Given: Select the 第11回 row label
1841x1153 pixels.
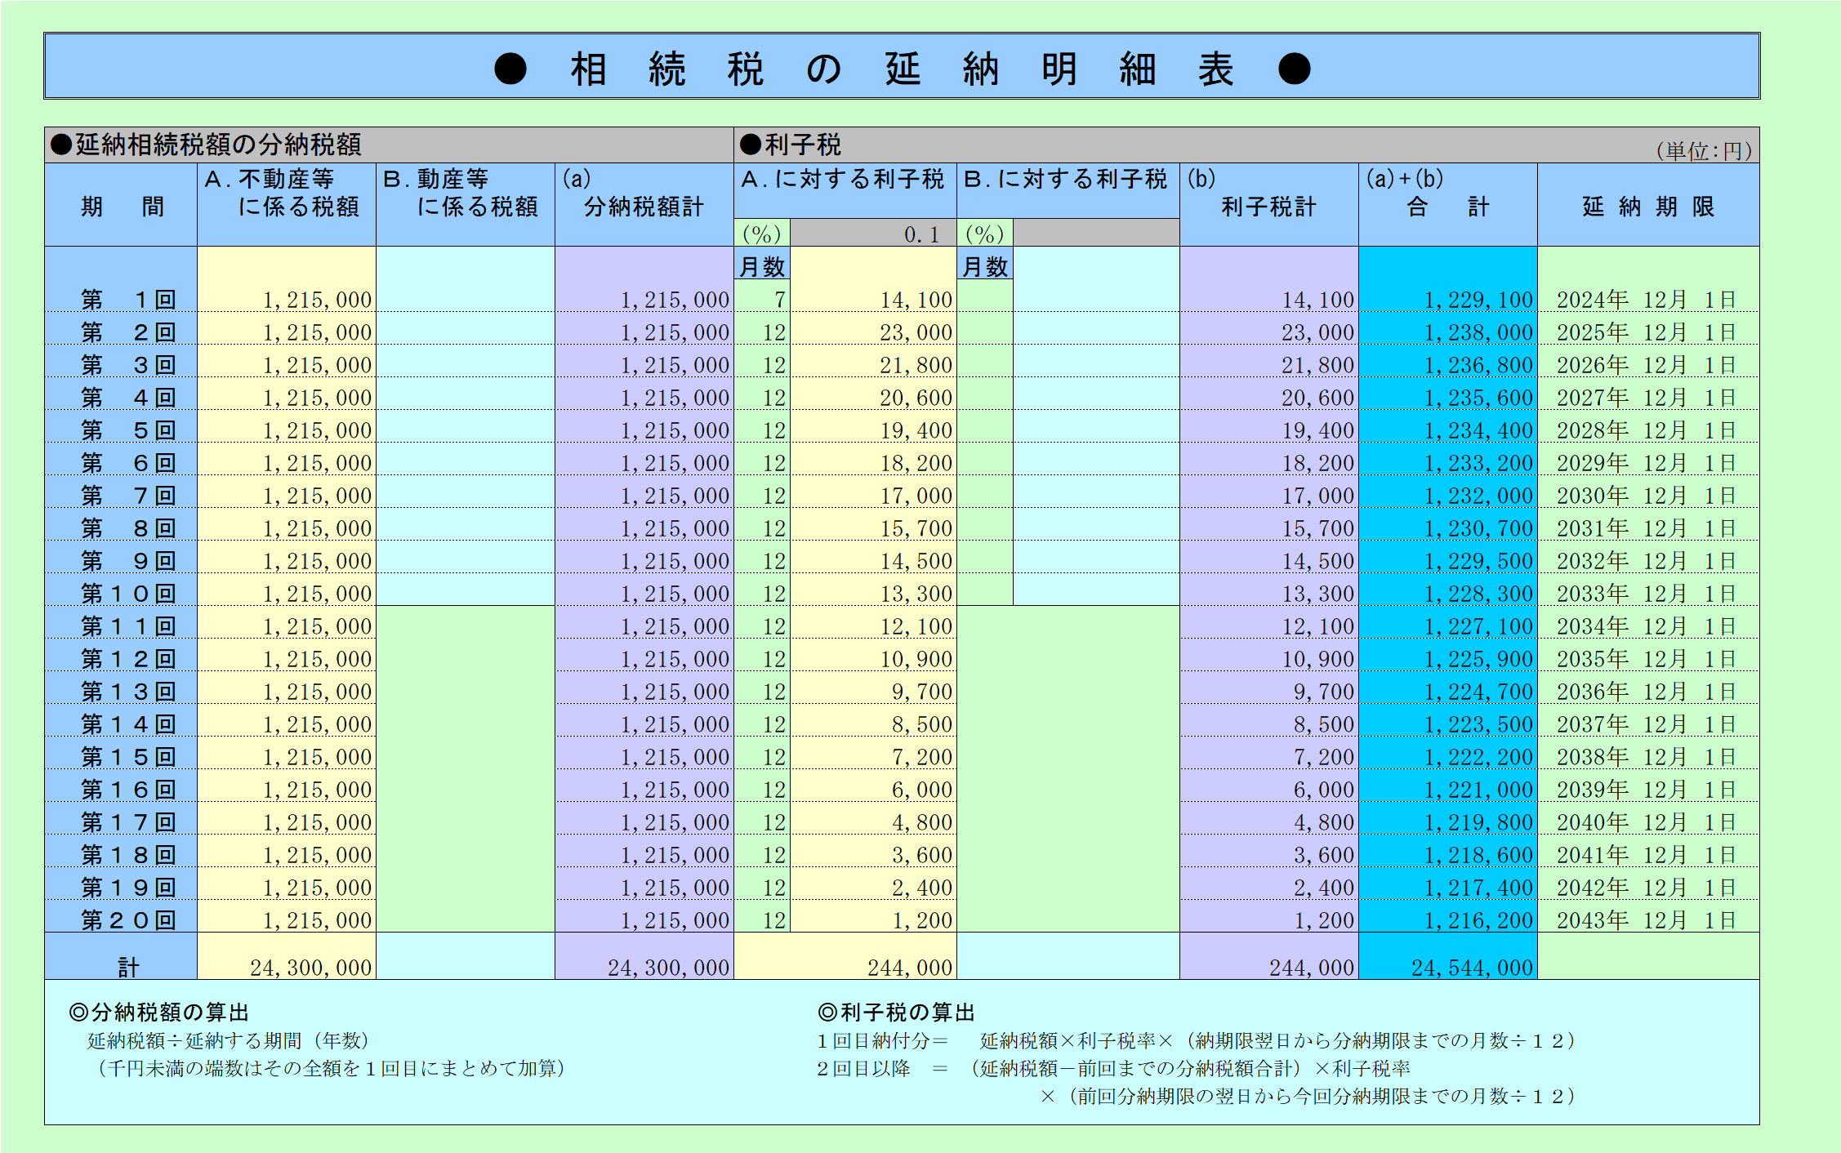Looking at the screenshot, I should coord(128,626).
